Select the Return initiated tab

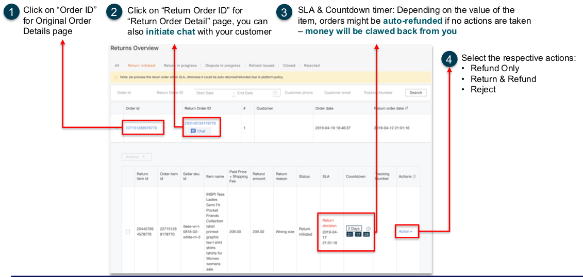(141, 66)
